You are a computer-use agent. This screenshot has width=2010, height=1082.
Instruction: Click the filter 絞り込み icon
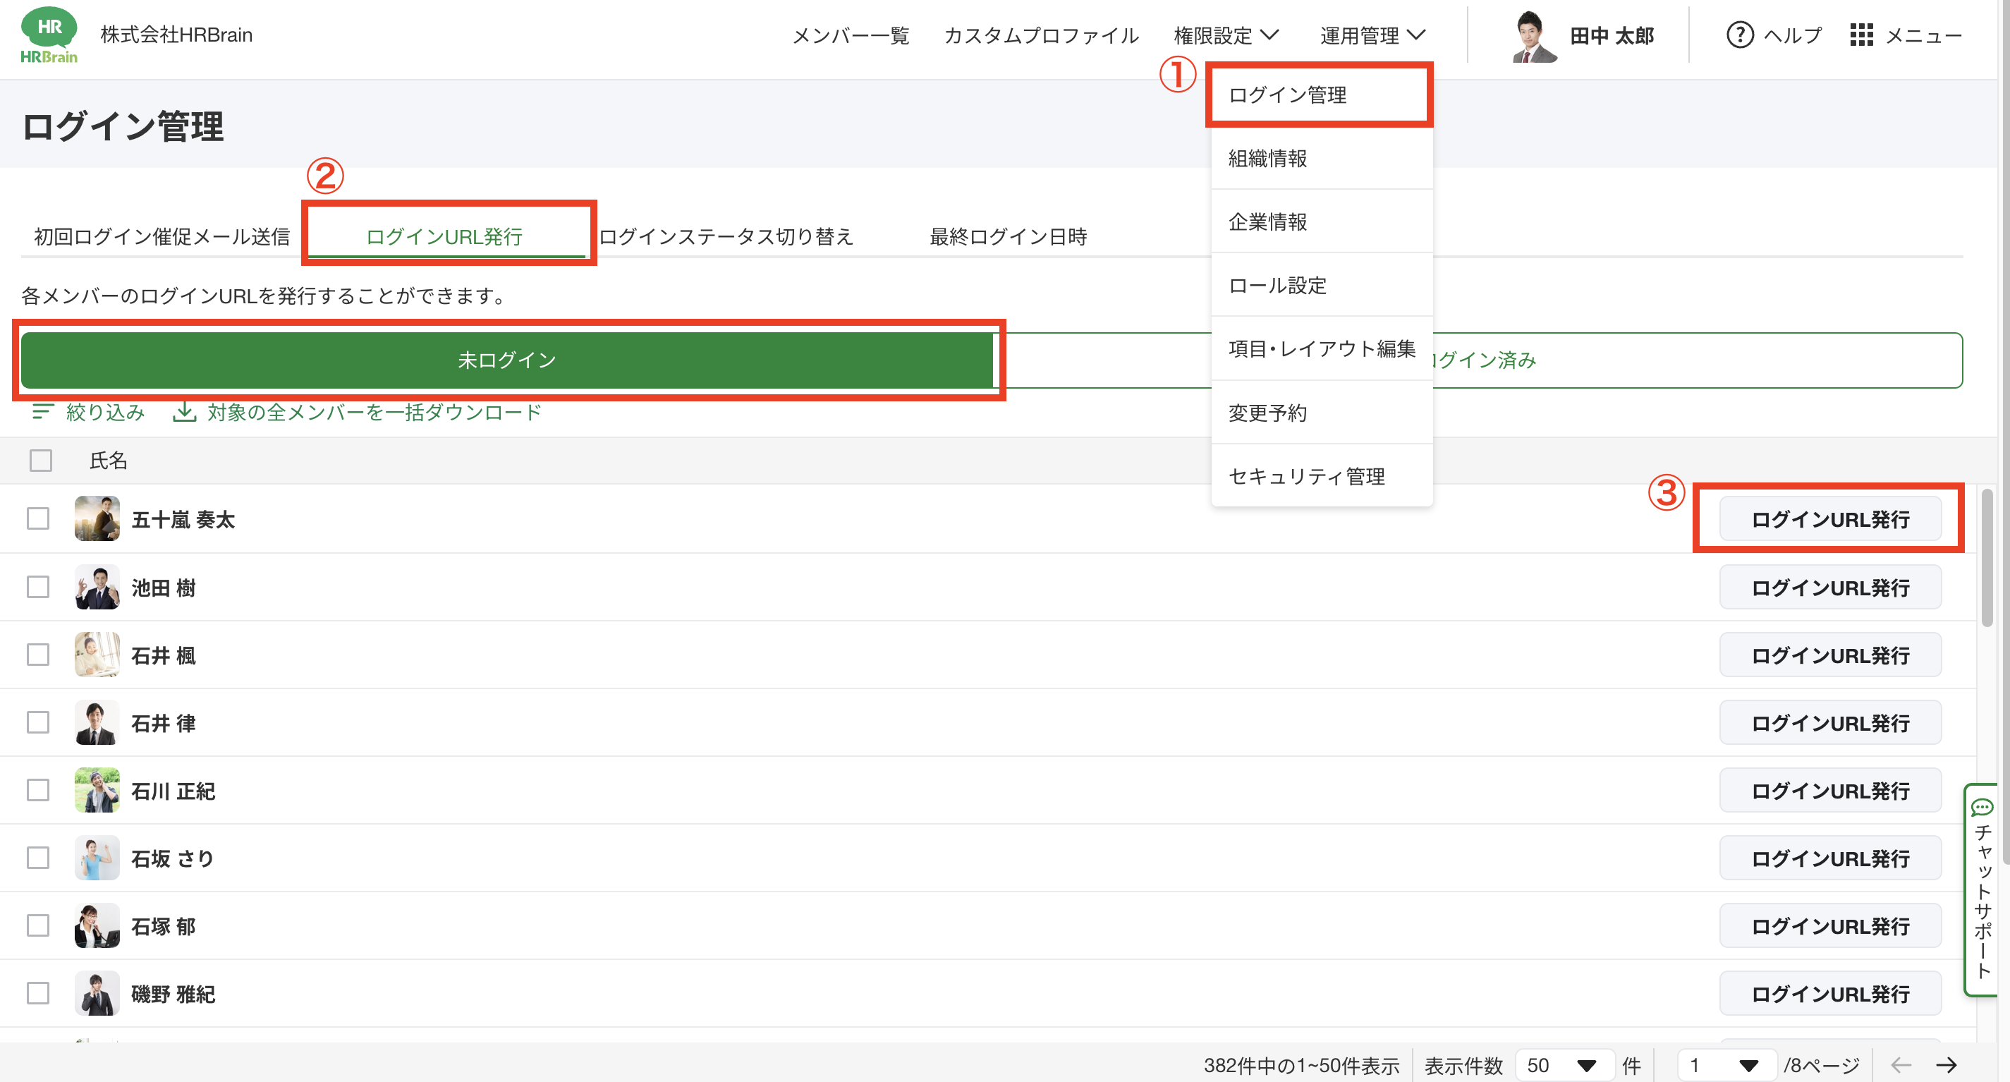coord(42,412)
